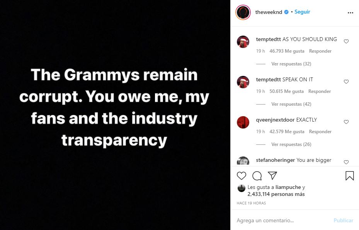This screenshot has width=359, height=230.
Task: Like the post with the heart icon
Action: [x=242, y=176]
